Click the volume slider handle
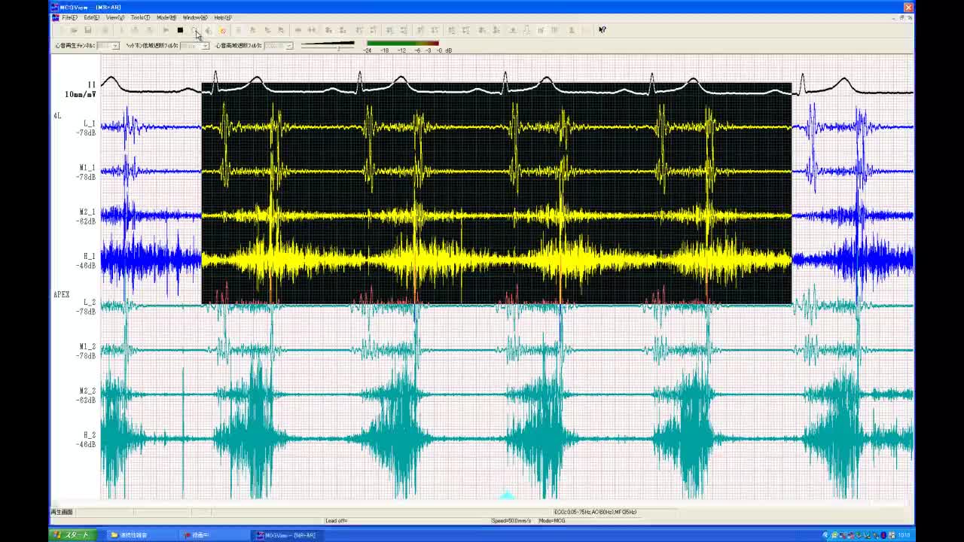 (339, 47)
